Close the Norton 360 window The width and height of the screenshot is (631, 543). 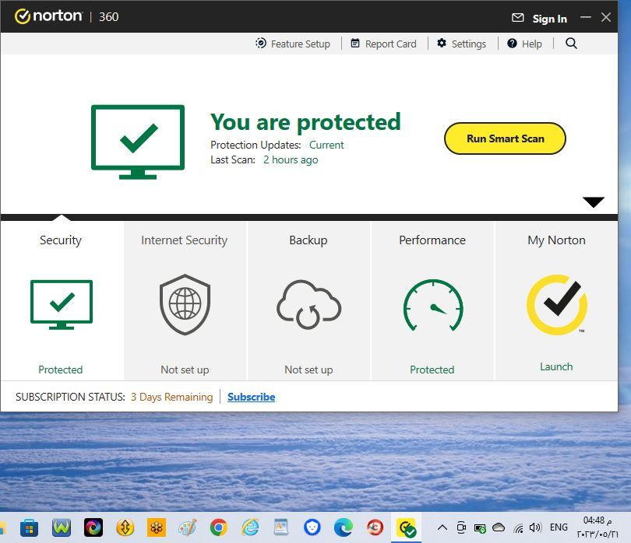tap(606, 17)
